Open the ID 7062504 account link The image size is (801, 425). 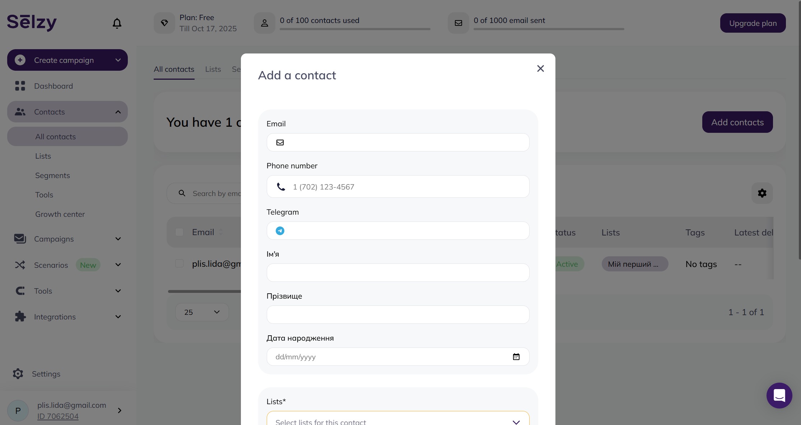58,416
